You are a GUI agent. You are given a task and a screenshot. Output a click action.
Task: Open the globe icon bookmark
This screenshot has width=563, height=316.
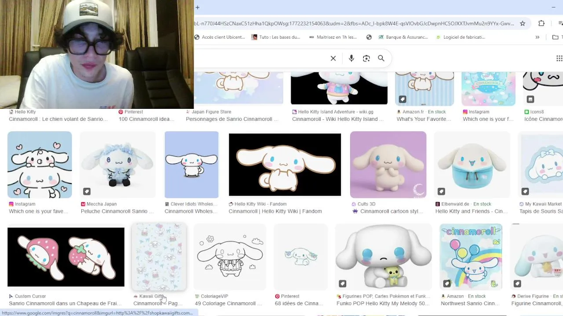pos(369,37)
